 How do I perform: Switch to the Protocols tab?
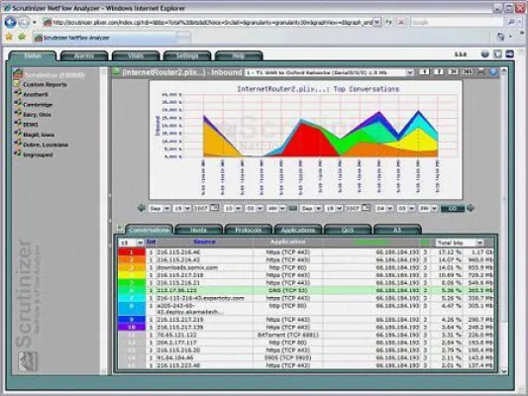point(248,230)
